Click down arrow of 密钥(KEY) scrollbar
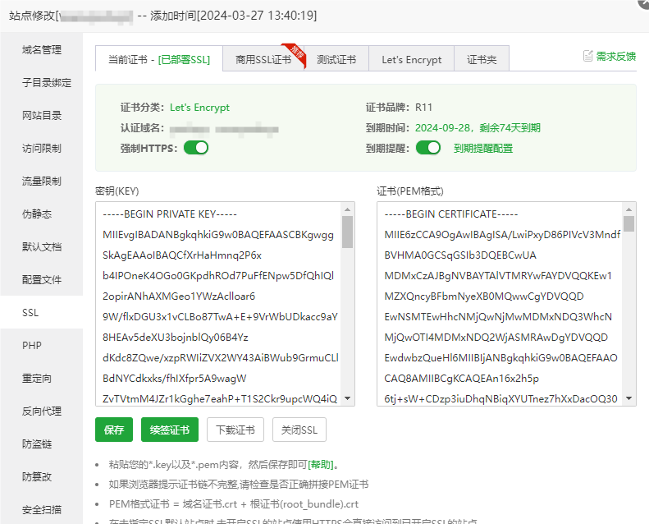This screenshot has height=524, width=649. point(348,398)
